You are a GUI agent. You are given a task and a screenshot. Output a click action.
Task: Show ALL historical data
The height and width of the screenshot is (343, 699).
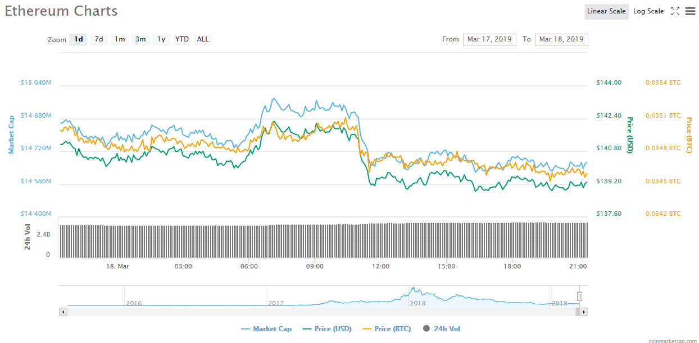pyautogui.click(x=203, y=39)
